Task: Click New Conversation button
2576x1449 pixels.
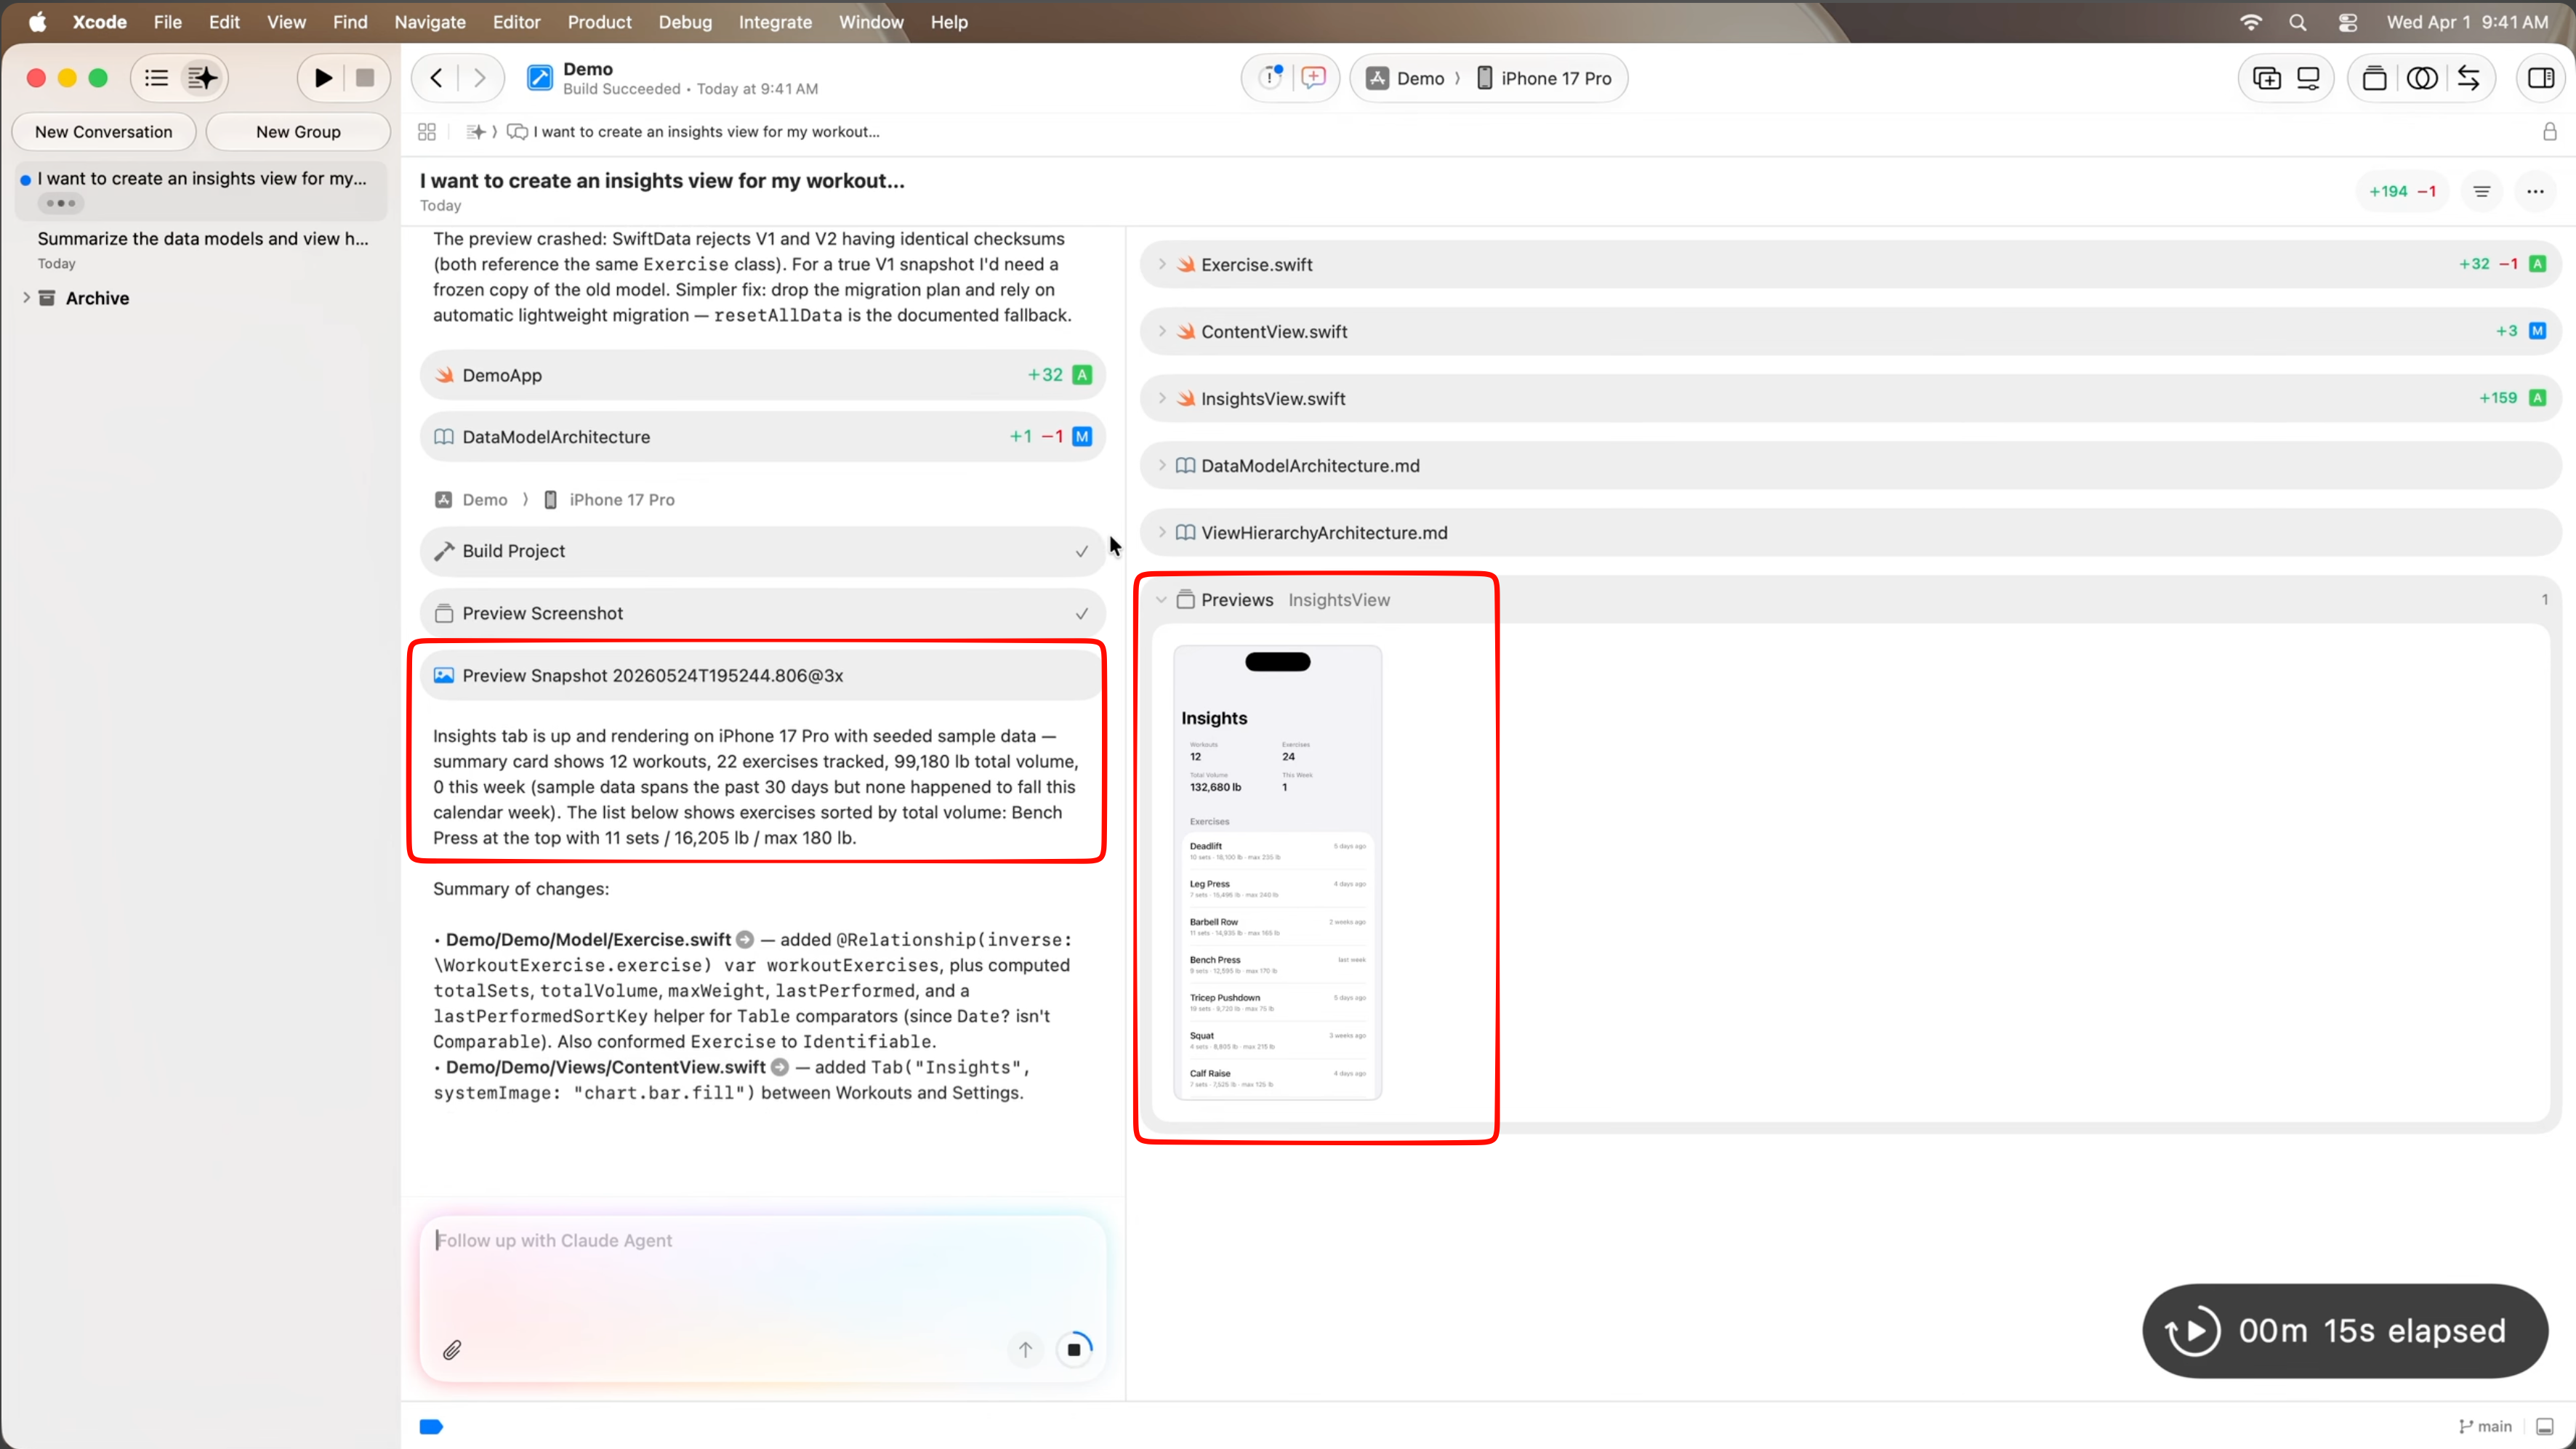Action: [x=103, y=132]
